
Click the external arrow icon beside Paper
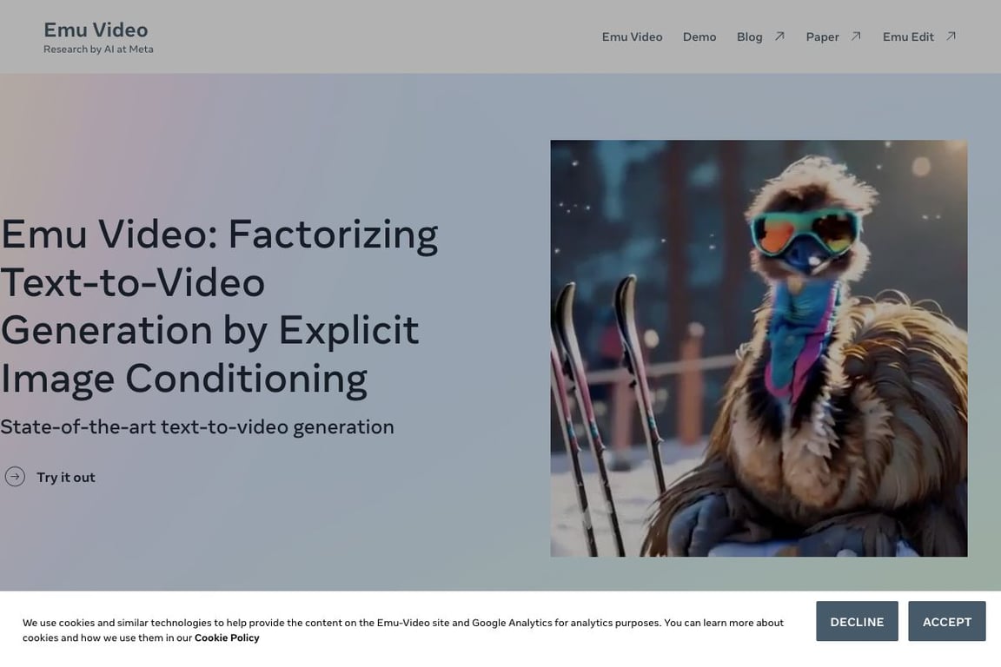[856, 36]
